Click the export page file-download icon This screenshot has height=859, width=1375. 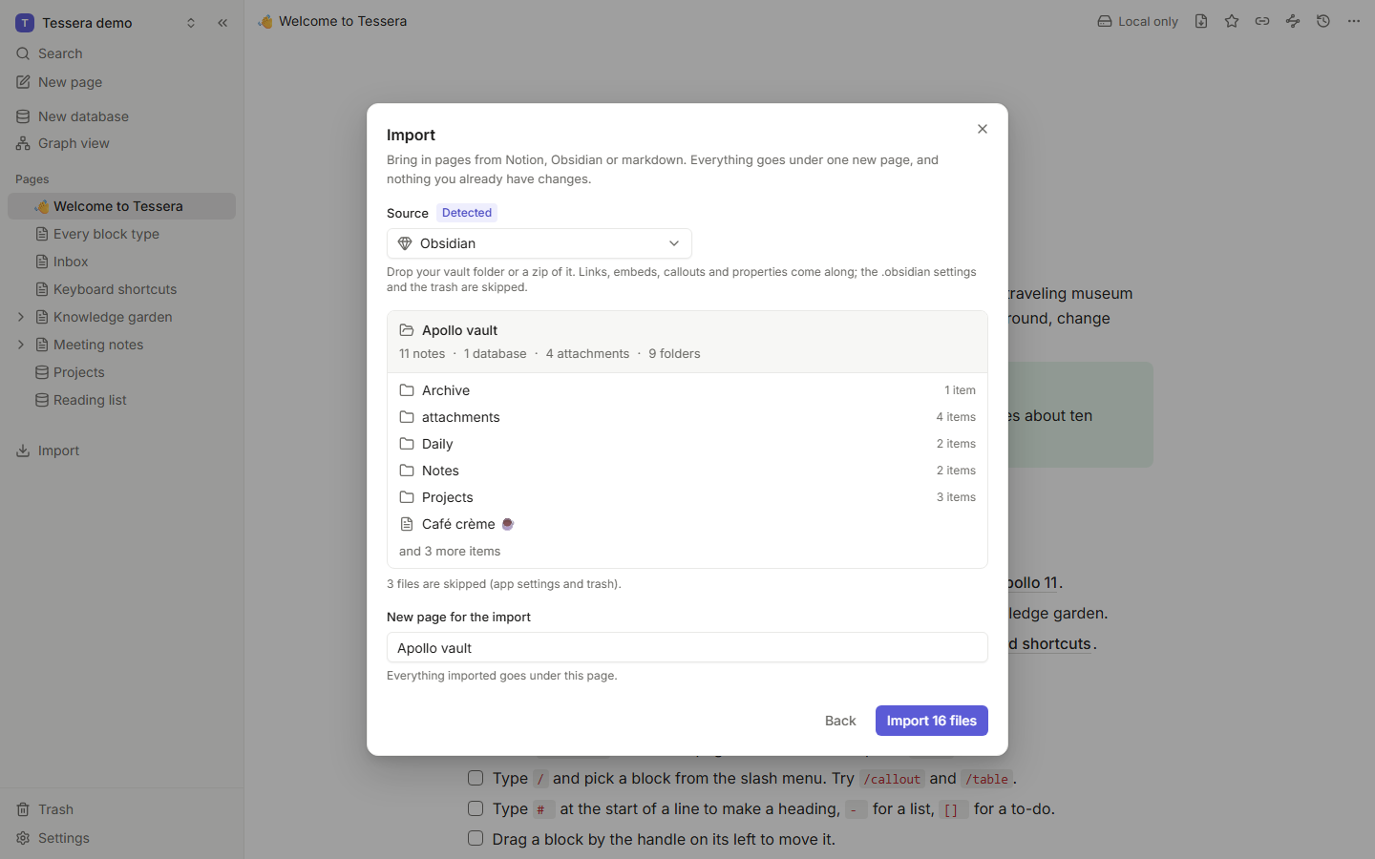pyautogui.click(x=1201, y=21)
